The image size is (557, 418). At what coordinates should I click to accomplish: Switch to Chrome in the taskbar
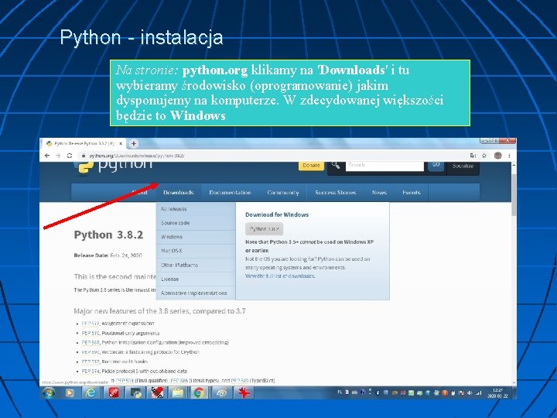click(199, 392)
